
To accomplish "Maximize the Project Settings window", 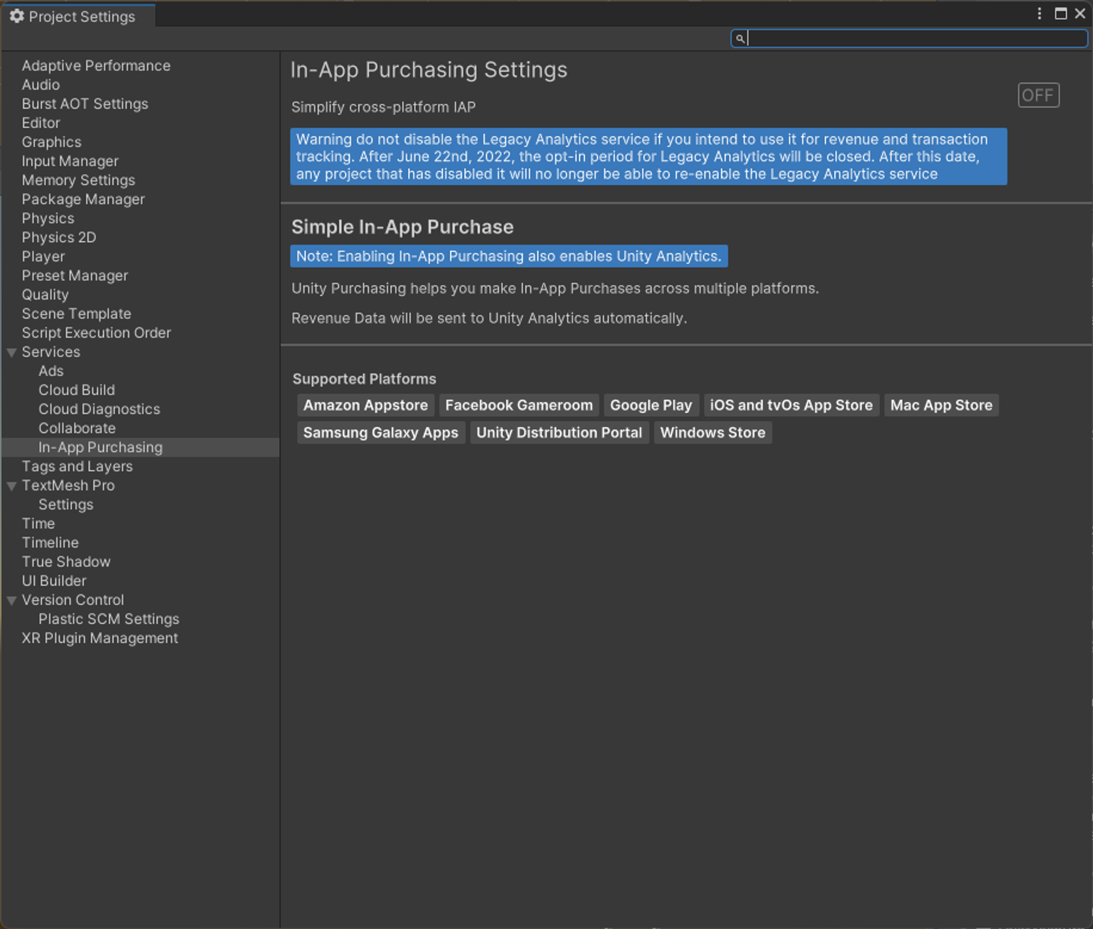I will [1061, 14].
